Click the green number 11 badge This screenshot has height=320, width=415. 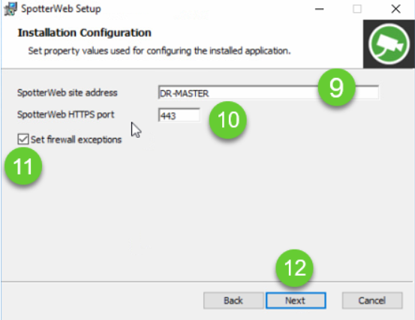pos(23,166)
